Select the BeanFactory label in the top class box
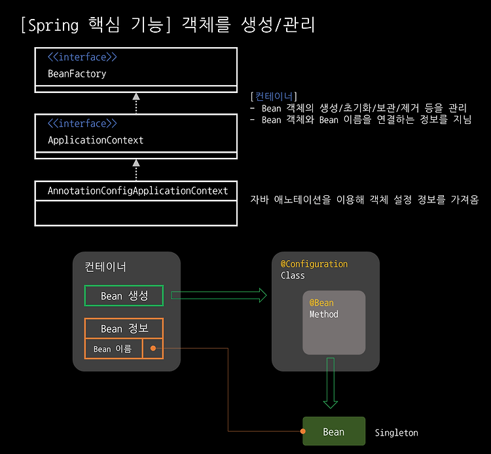Viewport: 491px width, 454px height. point(77,74)
